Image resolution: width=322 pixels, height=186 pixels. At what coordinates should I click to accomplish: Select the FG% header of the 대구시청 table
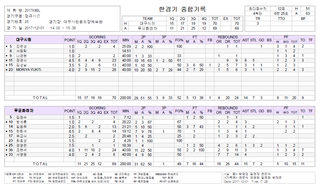tap(179, 40)
